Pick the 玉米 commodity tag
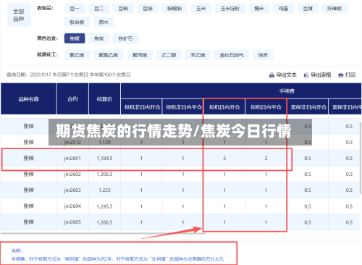The width and height of the screenshot is (362, 265). (x=201, y=9)
